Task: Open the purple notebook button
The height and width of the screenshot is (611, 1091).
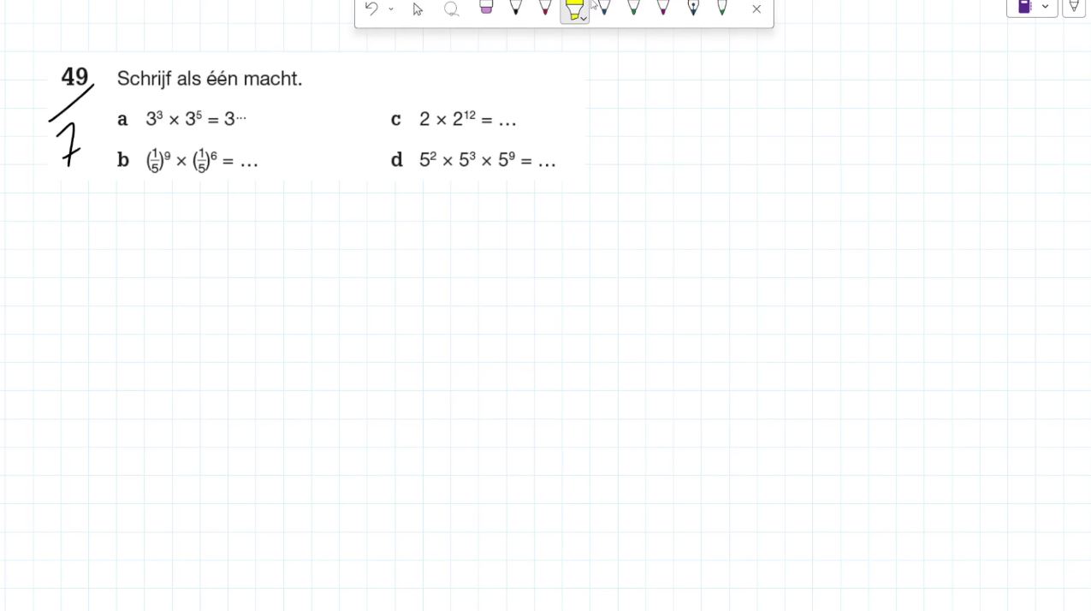Action: pos(1024,6)
